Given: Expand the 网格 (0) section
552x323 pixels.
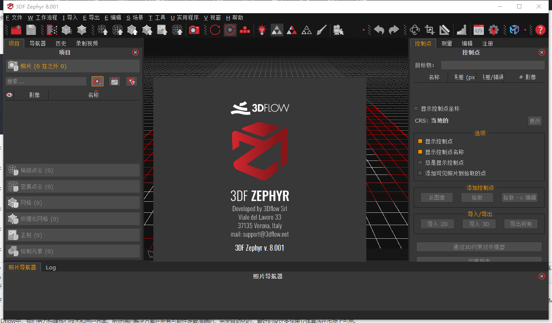Looking at the screenshot, I should pos(72,203).
